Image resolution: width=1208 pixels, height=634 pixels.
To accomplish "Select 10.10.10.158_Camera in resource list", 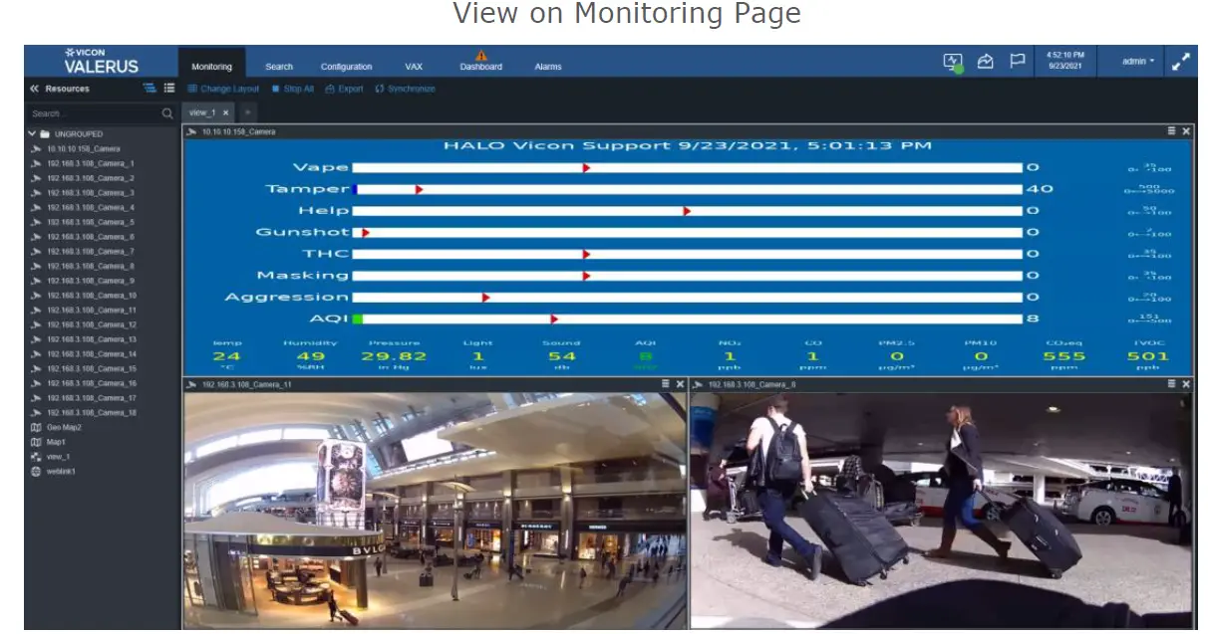I will point(84,148).
